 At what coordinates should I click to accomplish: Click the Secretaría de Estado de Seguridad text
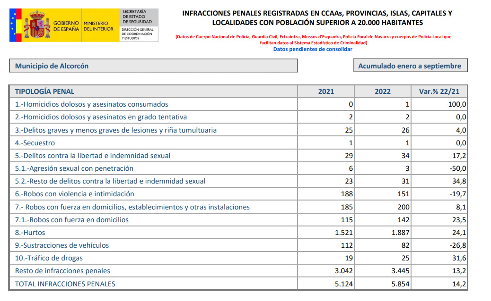(x=137, y=17)
